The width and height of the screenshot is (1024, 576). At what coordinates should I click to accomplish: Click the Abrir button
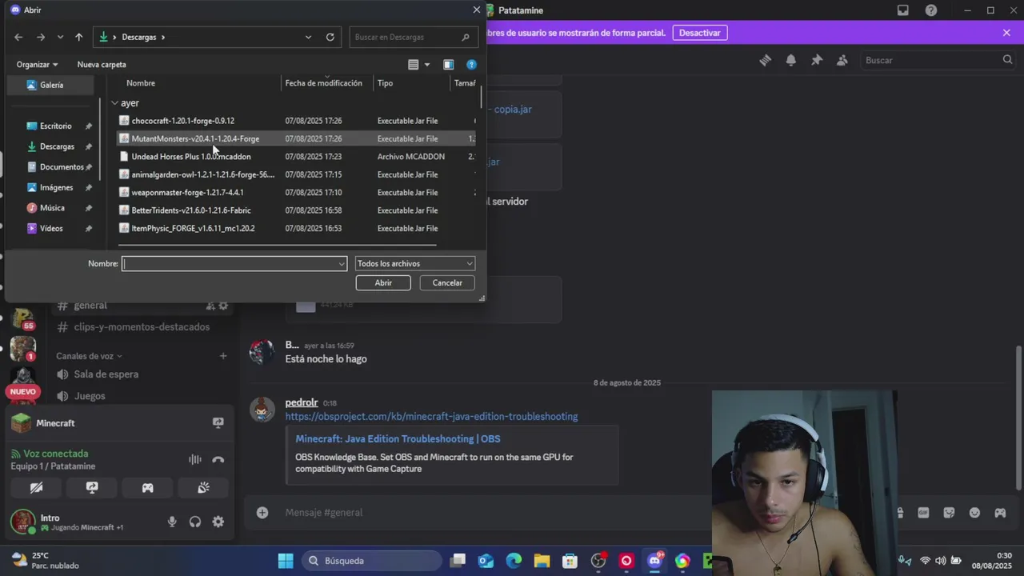[383, 282]
